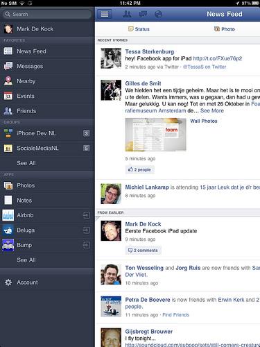Open Jorg Ruis's profile name
Screen dimensions: 260x347
click(188, 268)
